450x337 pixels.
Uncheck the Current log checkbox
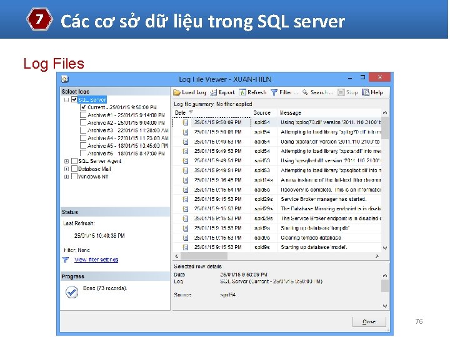[x=83, y=107]
